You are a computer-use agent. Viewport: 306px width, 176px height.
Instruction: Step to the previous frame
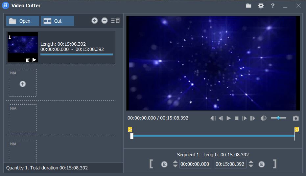221,118
